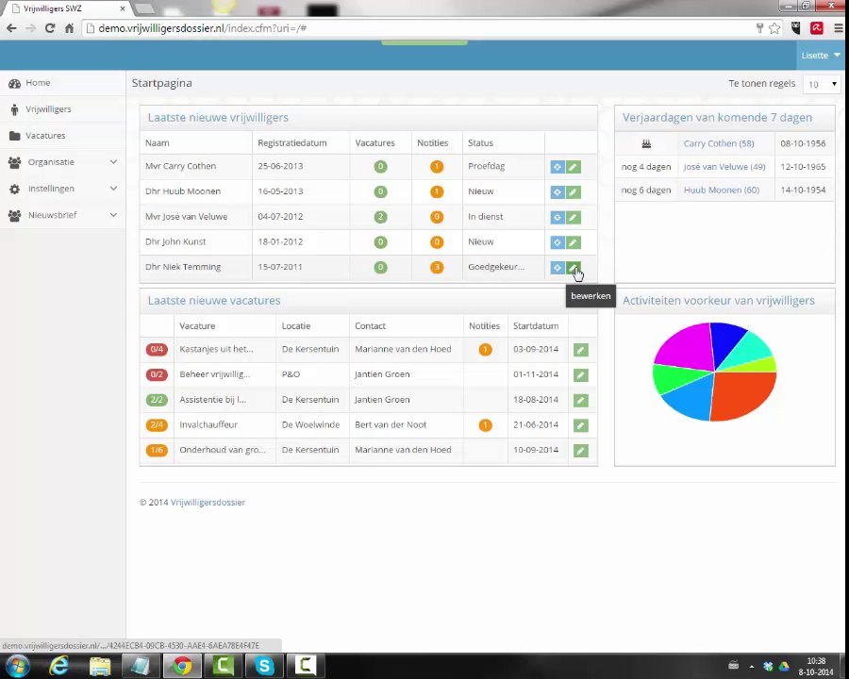Reload the page with the browser refresh icon

[50, 28]
